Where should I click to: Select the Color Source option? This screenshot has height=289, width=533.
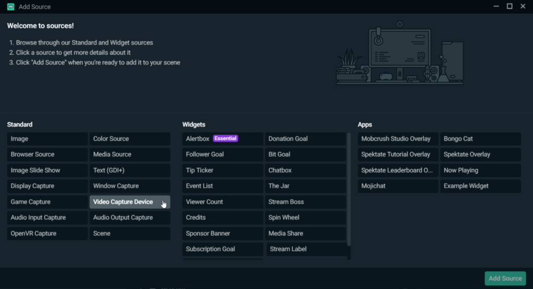[130, 138]
